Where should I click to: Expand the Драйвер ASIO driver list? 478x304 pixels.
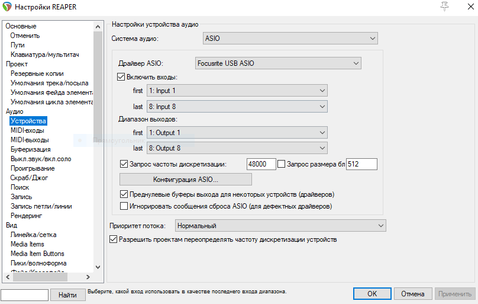[x=278, y=63]
